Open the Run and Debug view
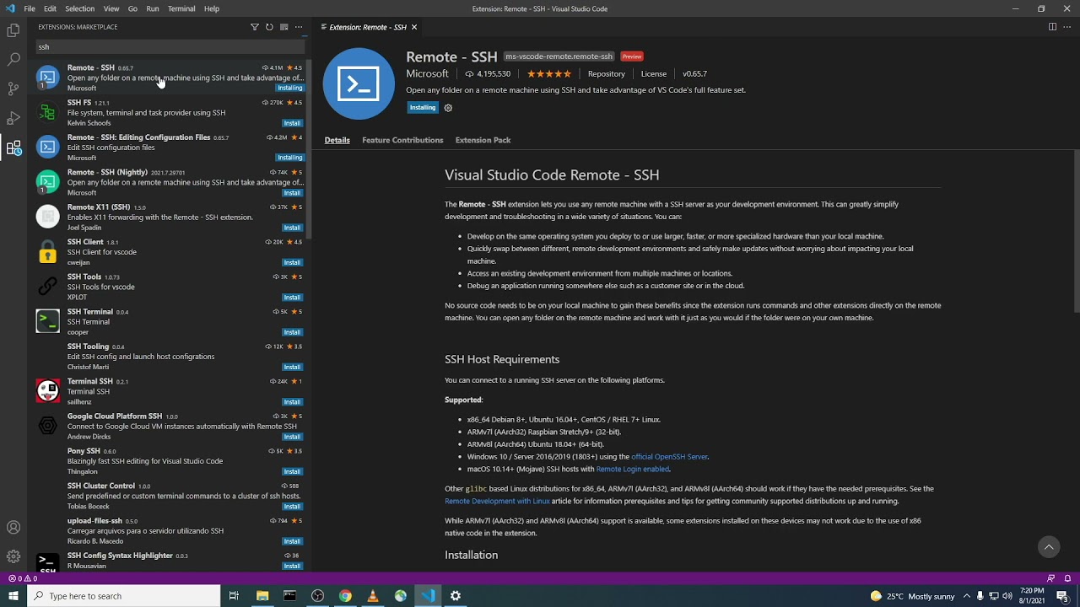Screen dimensions: 1080x607 coord(13,118)
